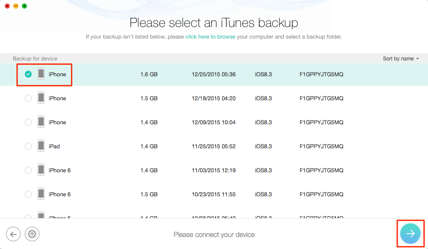Open the Sort by name dropdown

pos(401,58)
